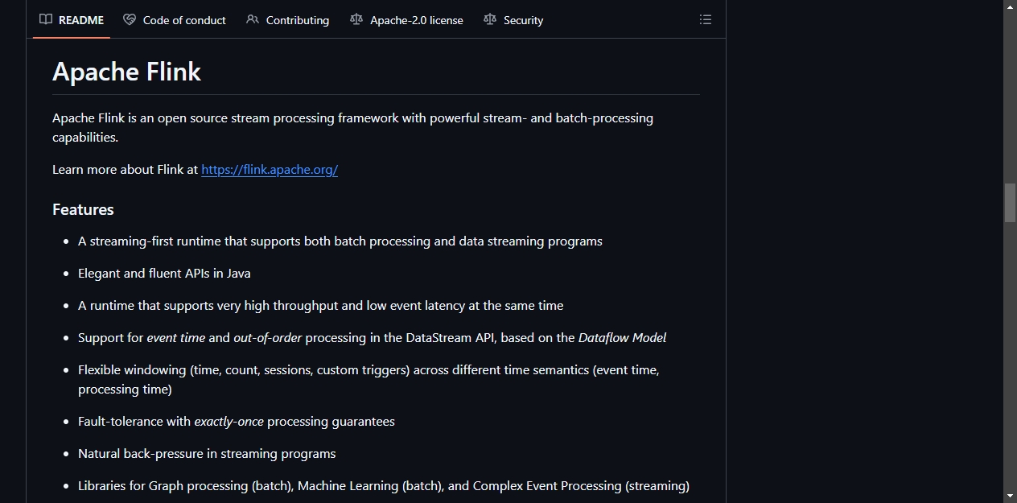The width and height of the screenshot is (1017, 503).
Task: Click 'A streaming-first runtime' bullet line
Action: (340, 241)
